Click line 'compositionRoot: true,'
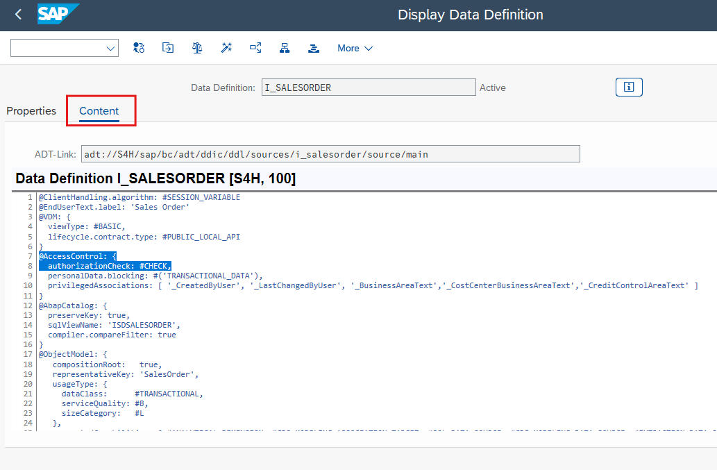 click(107, 364)
